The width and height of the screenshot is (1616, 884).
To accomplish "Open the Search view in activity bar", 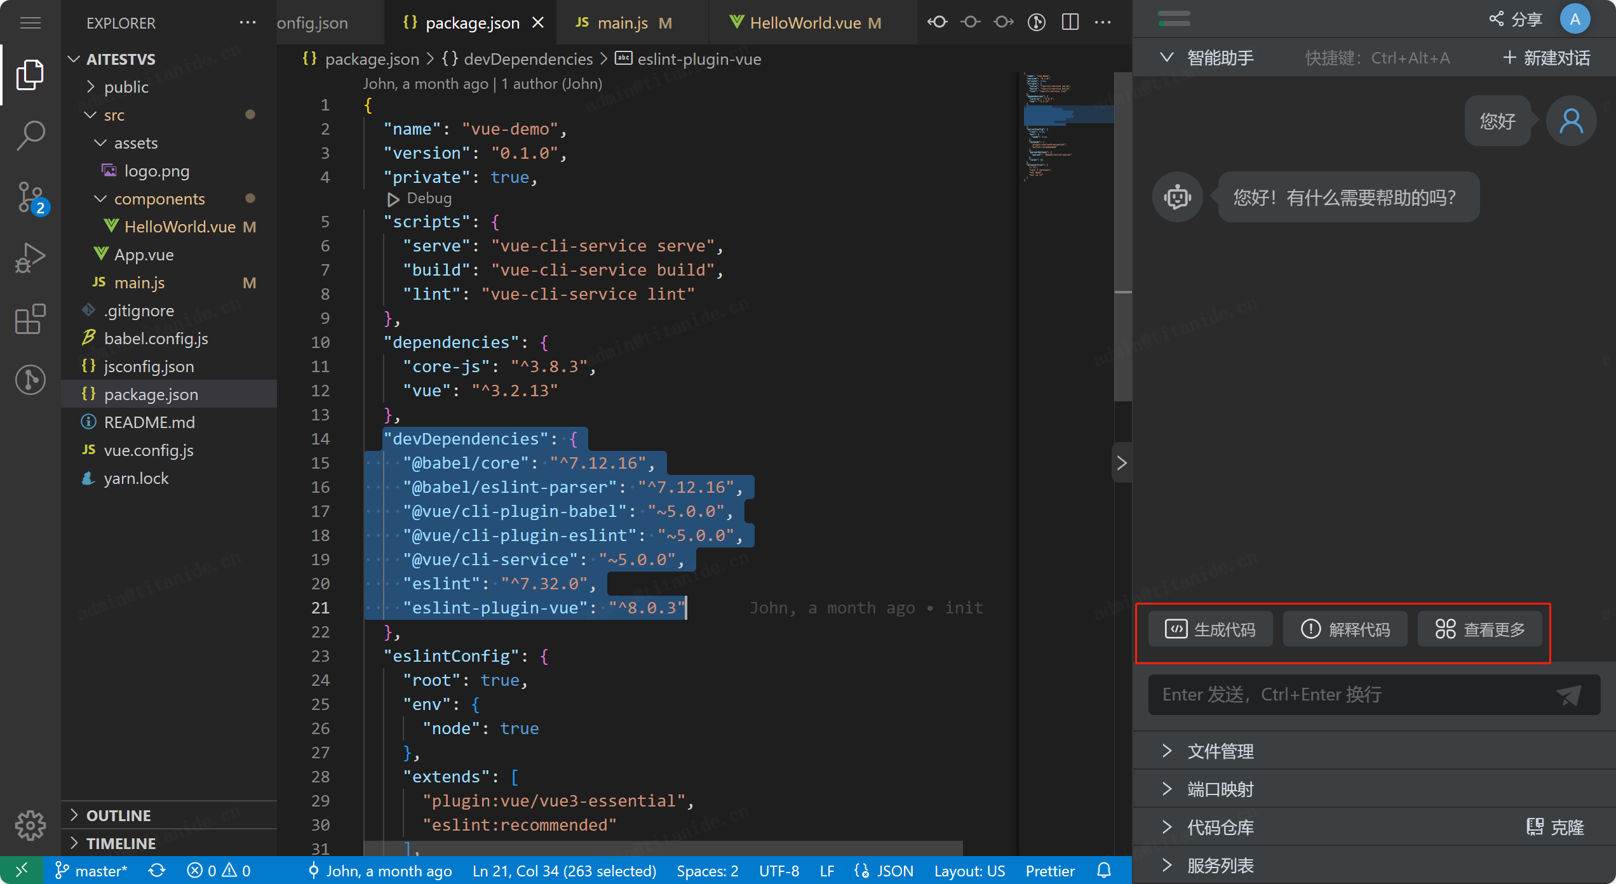I will (x=30, y=135).
